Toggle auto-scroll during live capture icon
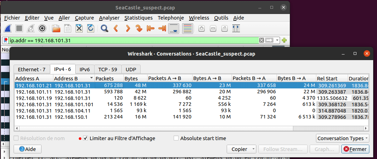Image resolution: width=377 pixels, height=159 pixels. pyautogui.click(x=174, y=28)
